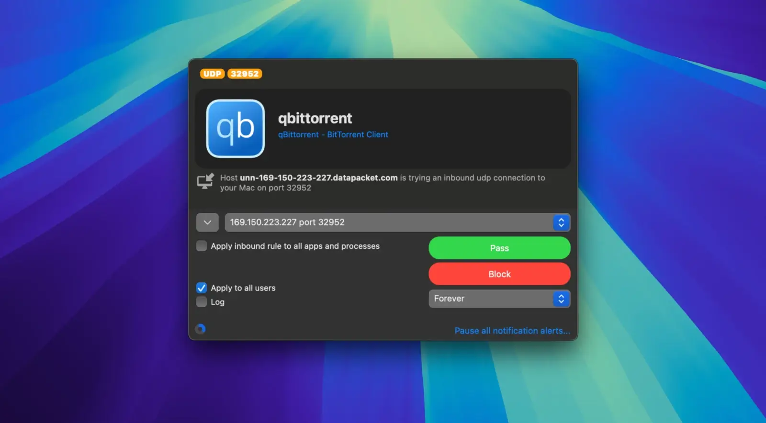Click the inbound connection computer icon
The image size is (766, 423).
pos(205,181)
